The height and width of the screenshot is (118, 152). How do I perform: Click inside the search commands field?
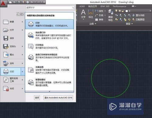(49, 8)
